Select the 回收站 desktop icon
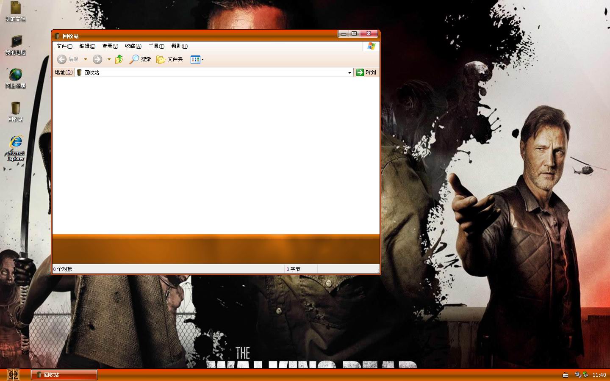Image resolution: width=610 pixels, height=381 pixels. point(15,112)
